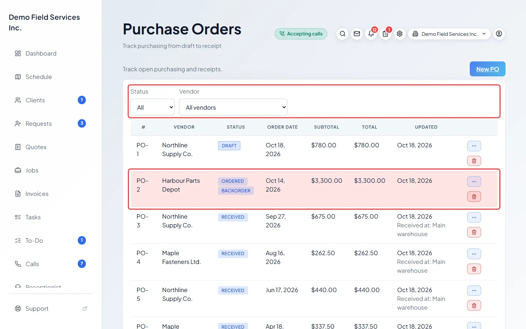Open To-Do in the sidebar
The height and width of the screenshot is (329, 526).
50,241
